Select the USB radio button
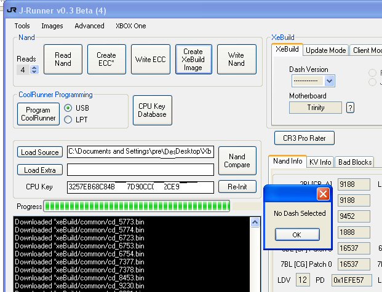This screenshot has width=382, height=292. coord(68,108)
